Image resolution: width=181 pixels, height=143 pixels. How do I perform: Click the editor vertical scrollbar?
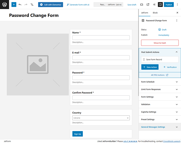[x=138, y=53]
